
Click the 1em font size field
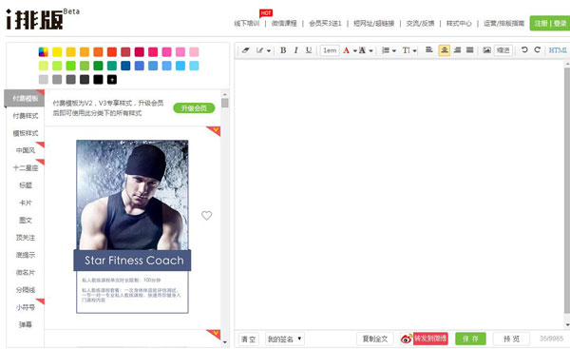point(330,50)
